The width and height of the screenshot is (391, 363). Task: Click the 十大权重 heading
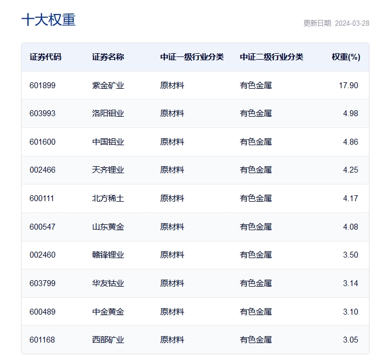click(48, 20)
